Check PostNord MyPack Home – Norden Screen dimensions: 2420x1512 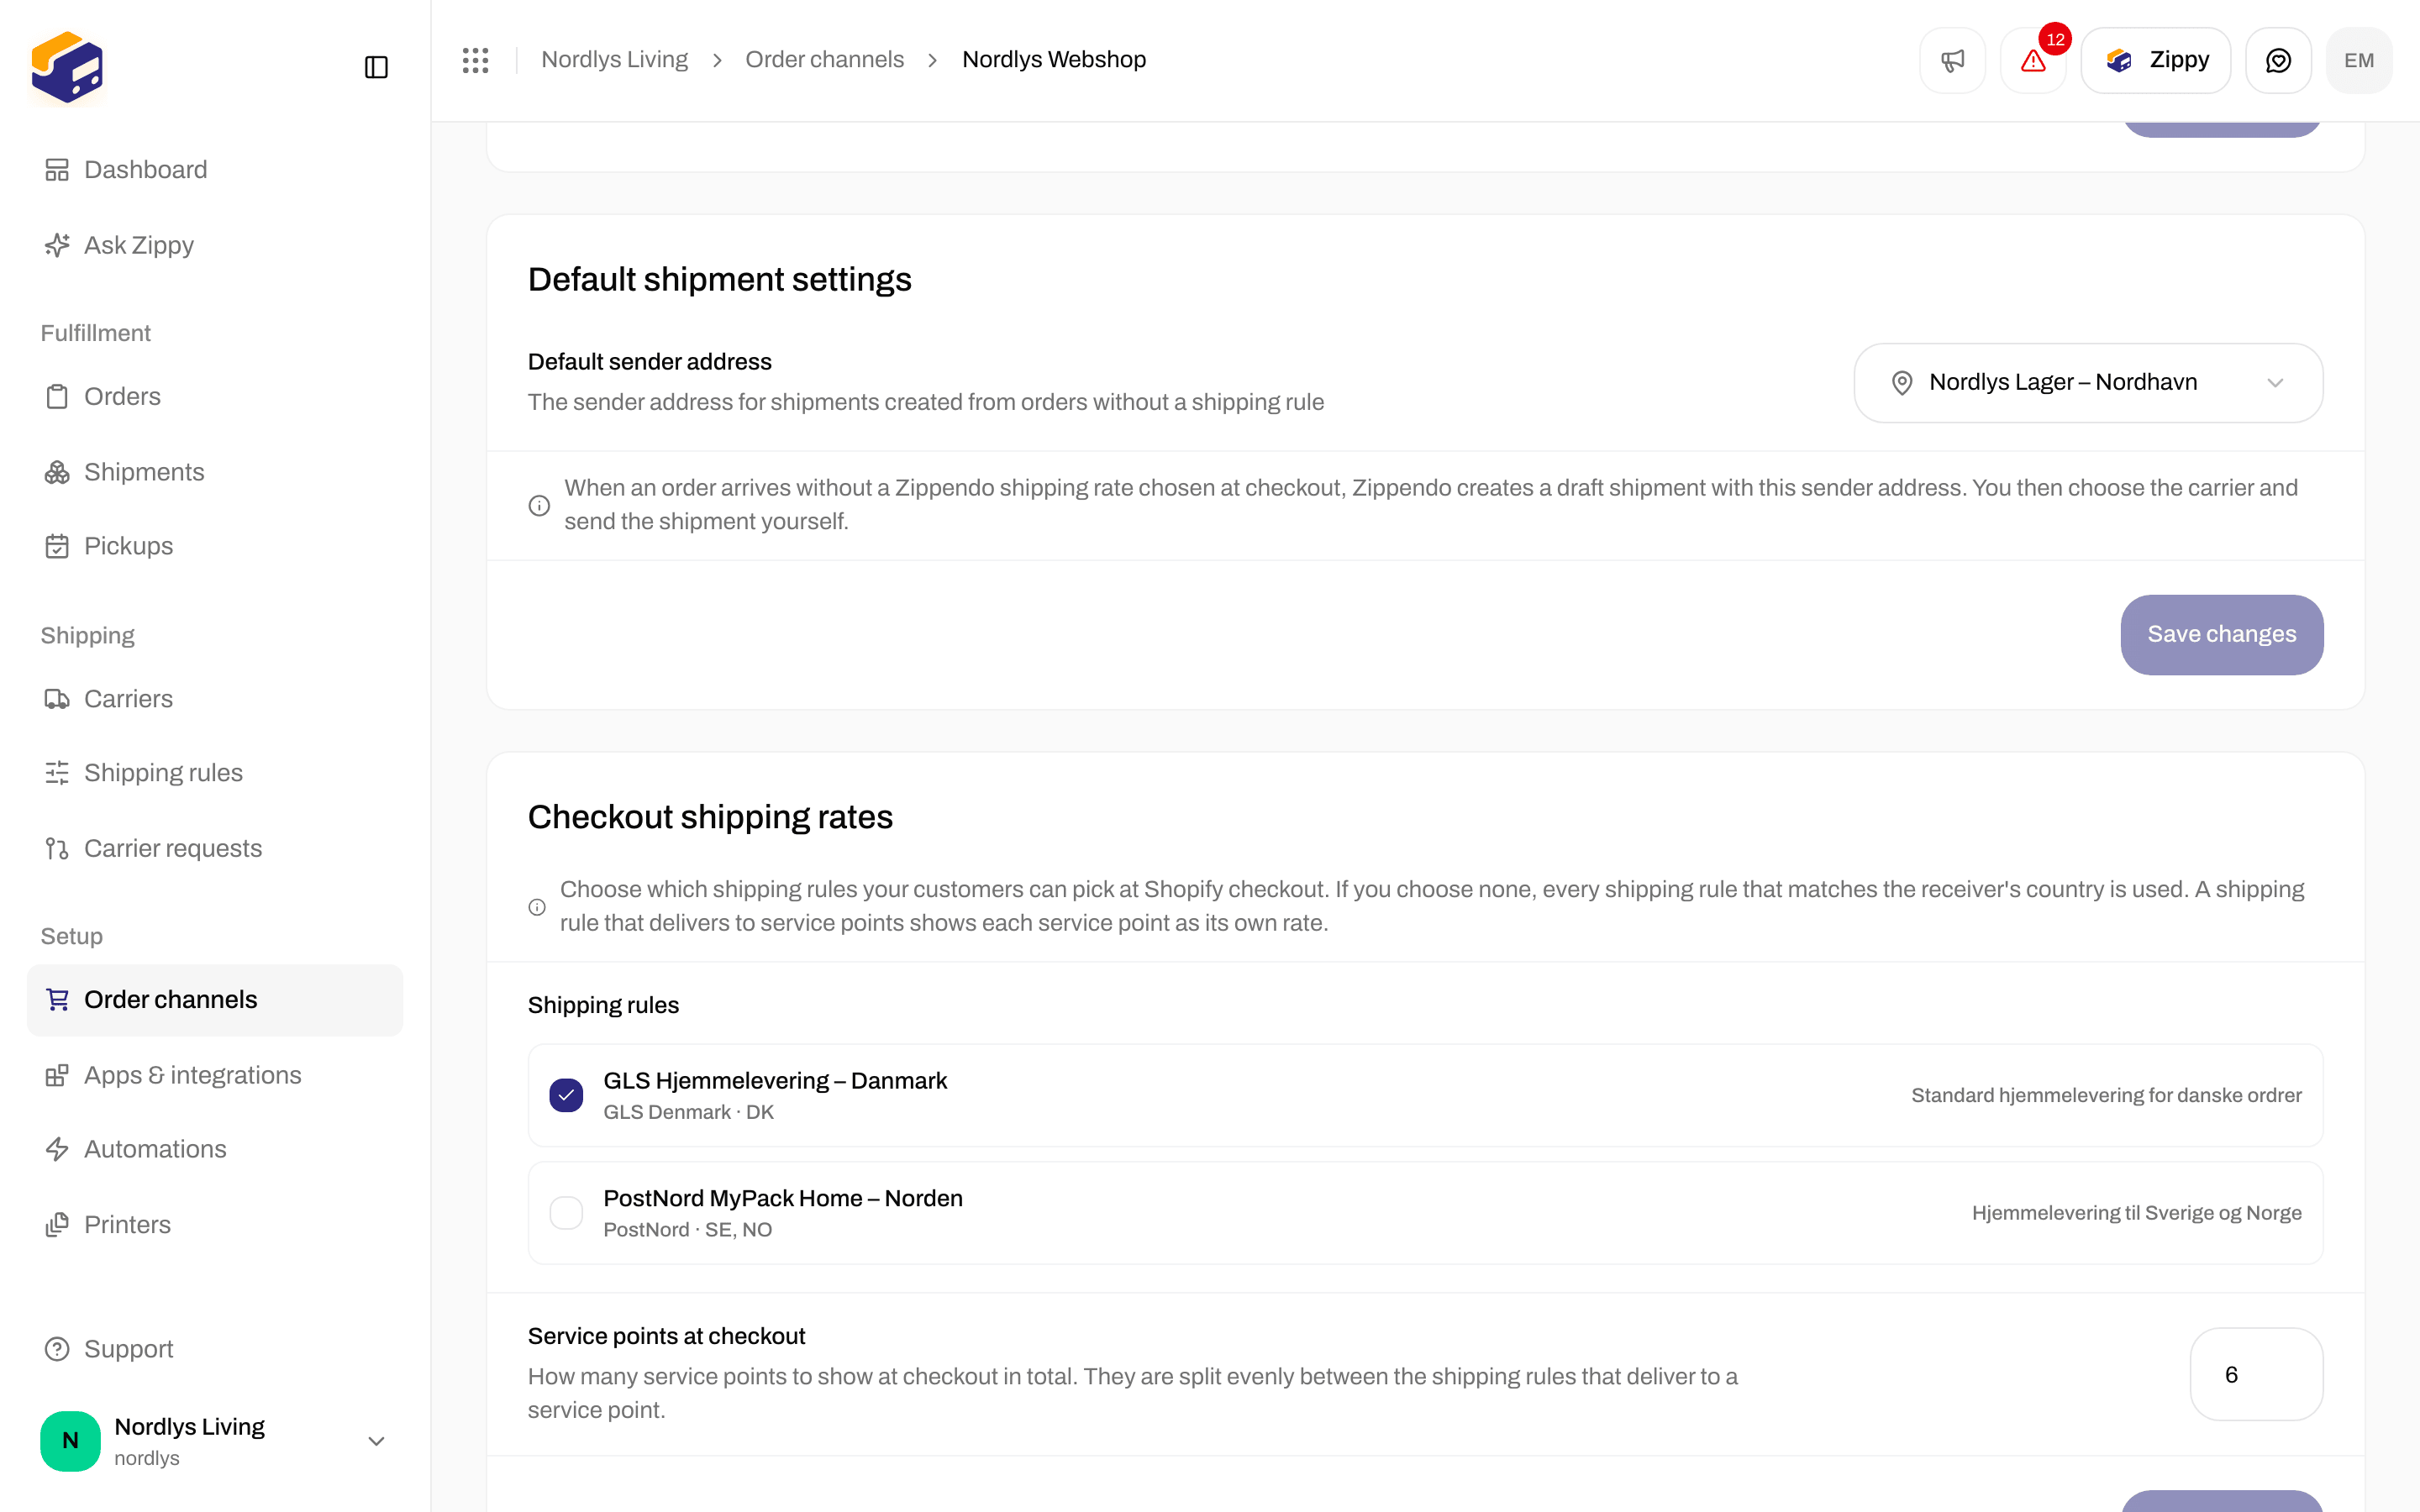click(566, 1213)
